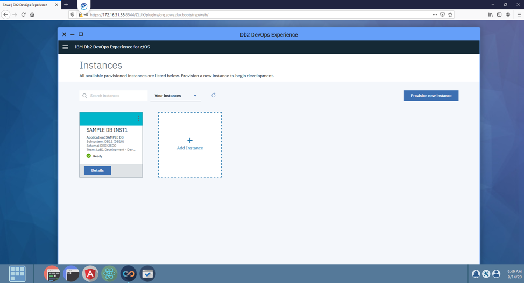Image resolution: width=524 pixels, height=283 pixels.
Task: Bookmark this page with the star
Action: click(x=450, y=14)
